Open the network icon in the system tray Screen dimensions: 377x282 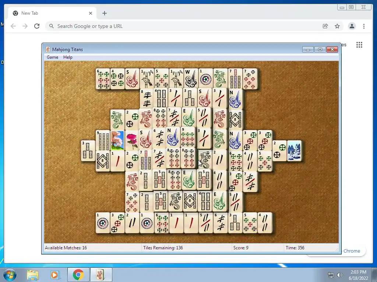(331, 275)
